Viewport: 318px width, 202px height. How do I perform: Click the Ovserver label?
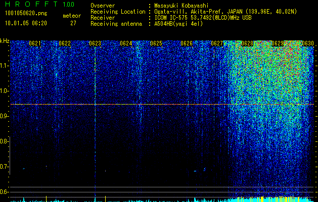[103, 6]
